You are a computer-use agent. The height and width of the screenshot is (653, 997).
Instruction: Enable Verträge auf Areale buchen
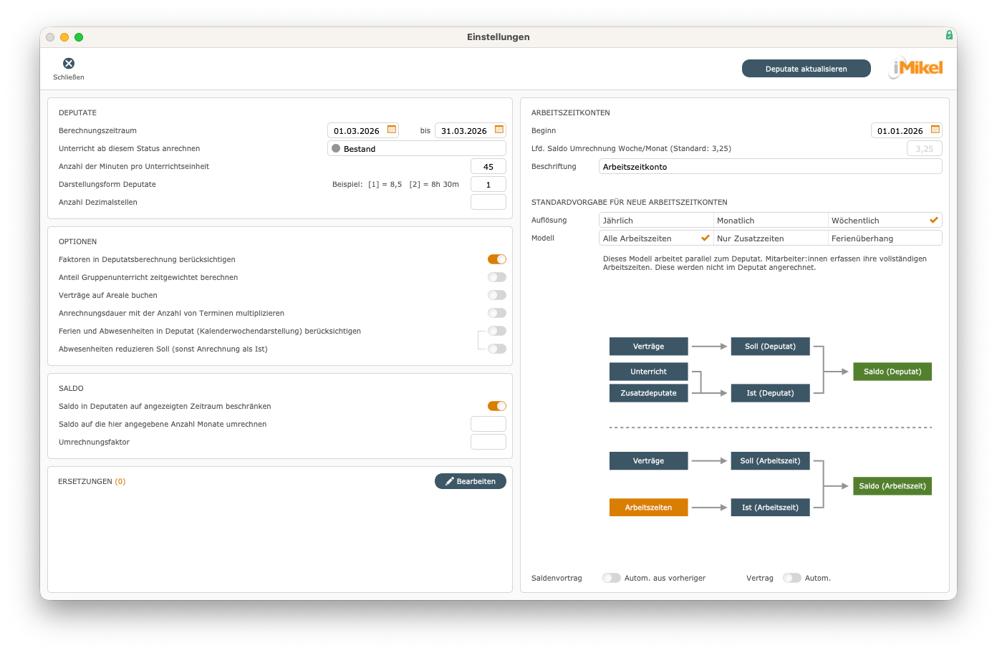pyautogui.click(x=496, y=295)
